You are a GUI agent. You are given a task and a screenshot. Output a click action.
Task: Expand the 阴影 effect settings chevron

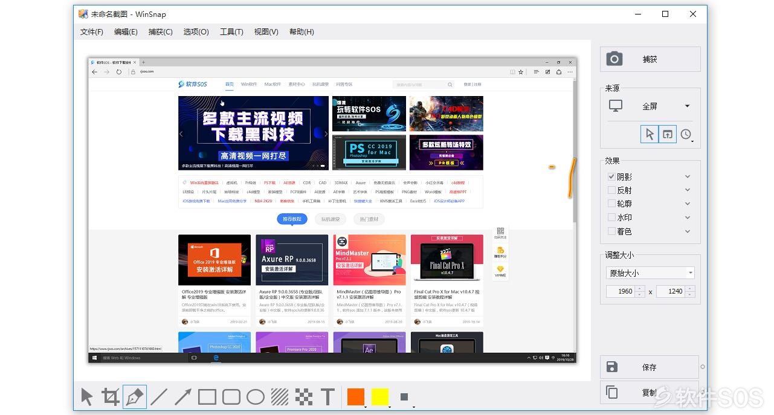(x=688, y=177)
